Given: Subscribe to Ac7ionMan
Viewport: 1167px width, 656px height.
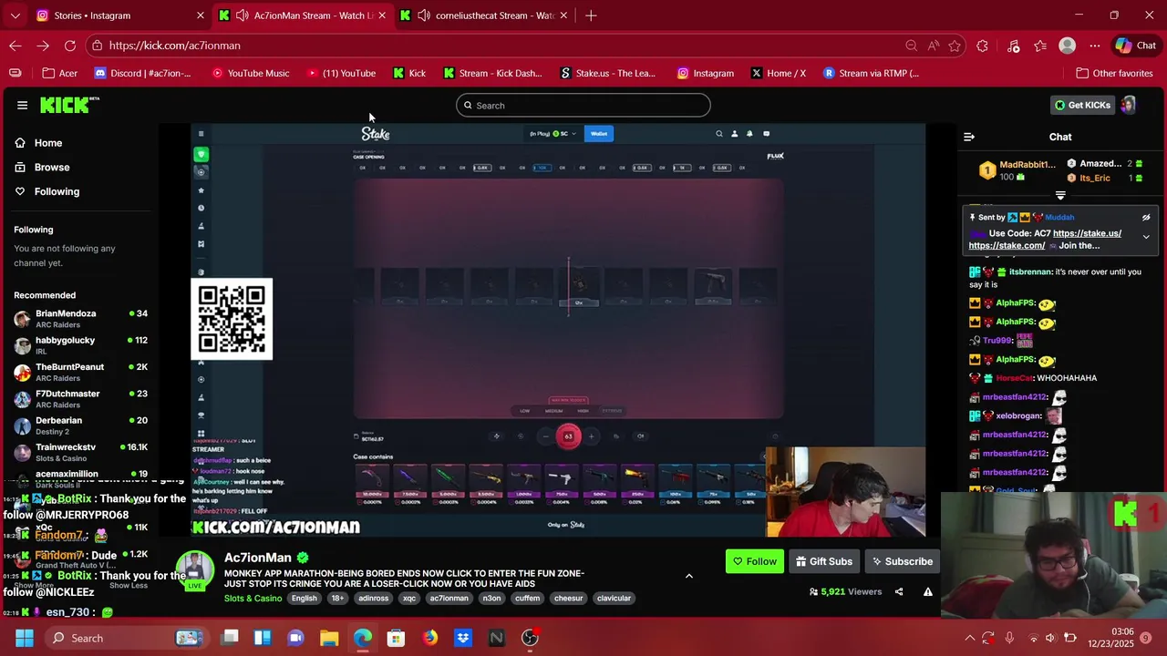Looking at the screenshot, I should [x=902, y=561].
